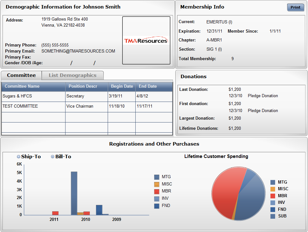Viewport: 308px width, 232px height.
Task: Click the 2011 axis label
Action: [54, 220]
